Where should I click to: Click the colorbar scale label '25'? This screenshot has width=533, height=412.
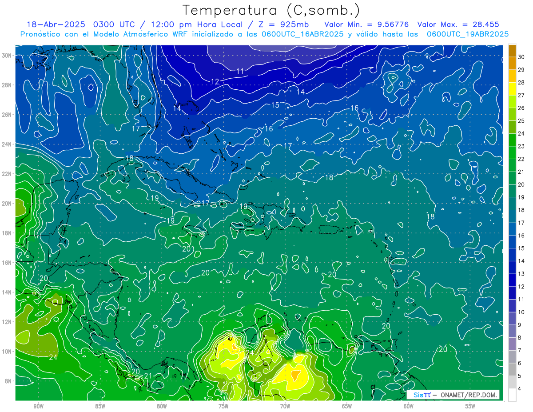coord(521,120)
